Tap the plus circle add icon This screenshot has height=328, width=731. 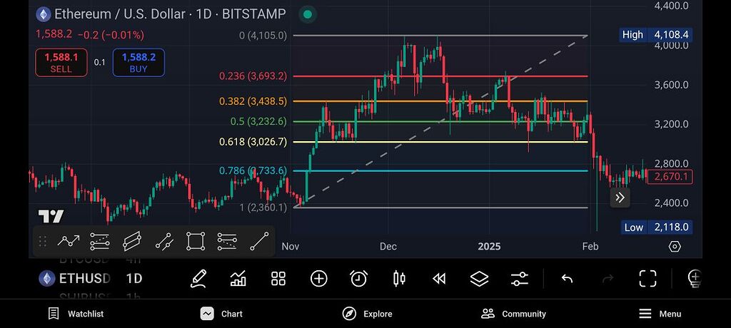coord(319,279)
